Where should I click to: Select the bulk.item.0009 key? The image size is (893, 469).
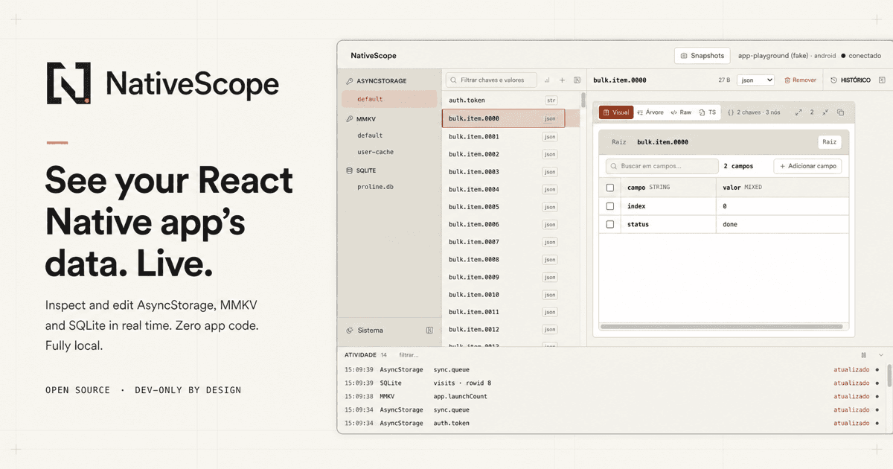click(x=503, y=277)
